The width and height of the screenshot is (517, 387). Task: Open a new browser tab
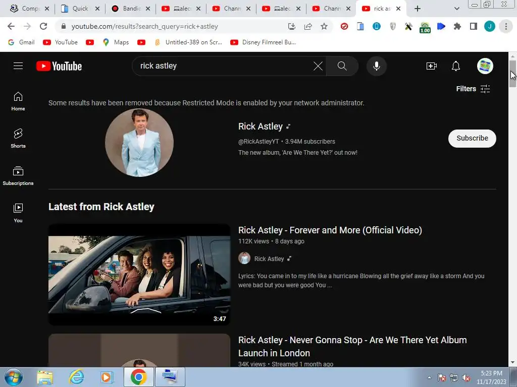(418, 9)
